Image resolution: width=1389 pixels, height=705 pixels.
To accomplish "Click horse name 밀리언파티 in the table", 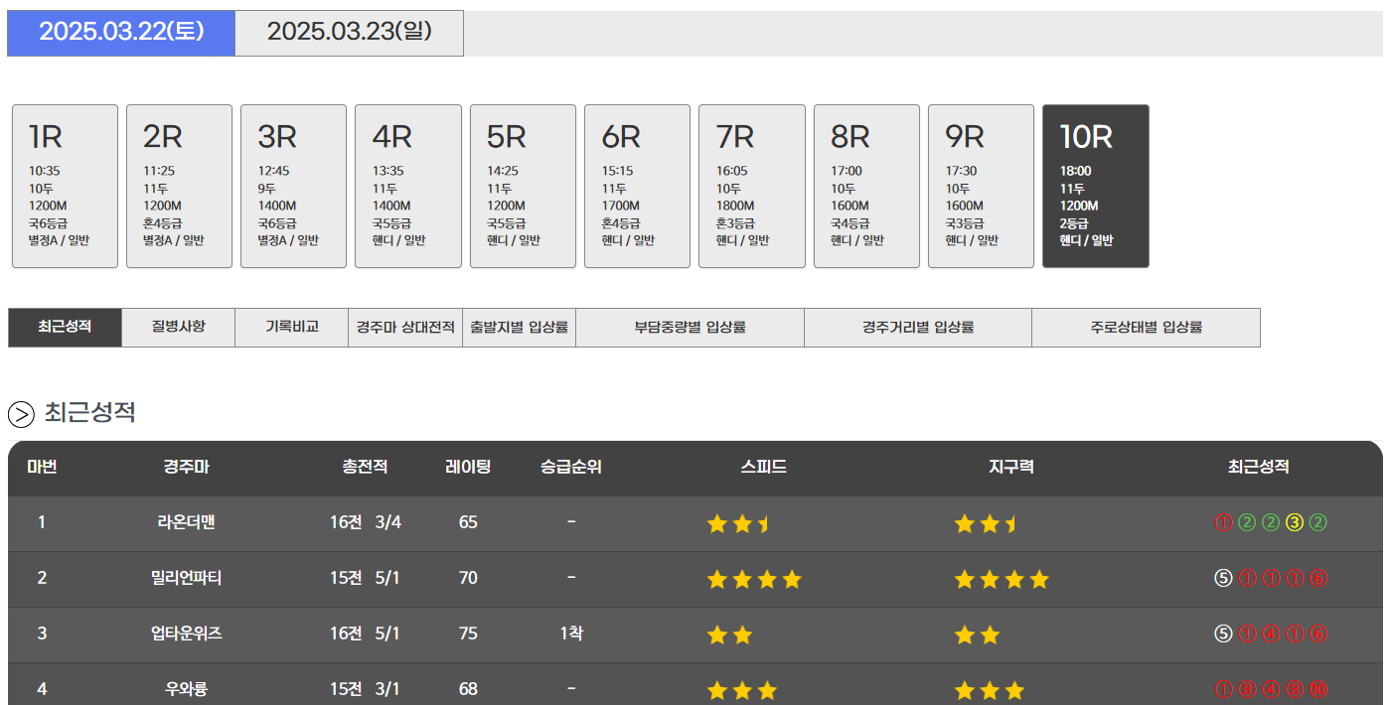I will [186, 578].
